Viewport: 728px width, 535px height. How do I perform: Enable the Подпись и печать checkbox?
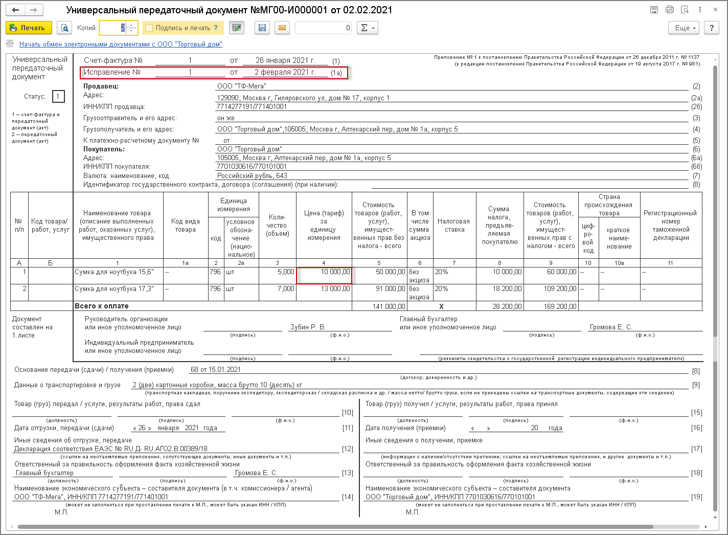click(x=149, y=28)
